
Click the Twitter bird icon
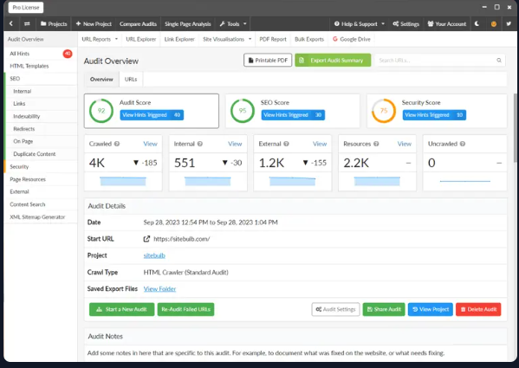[509, 23]
